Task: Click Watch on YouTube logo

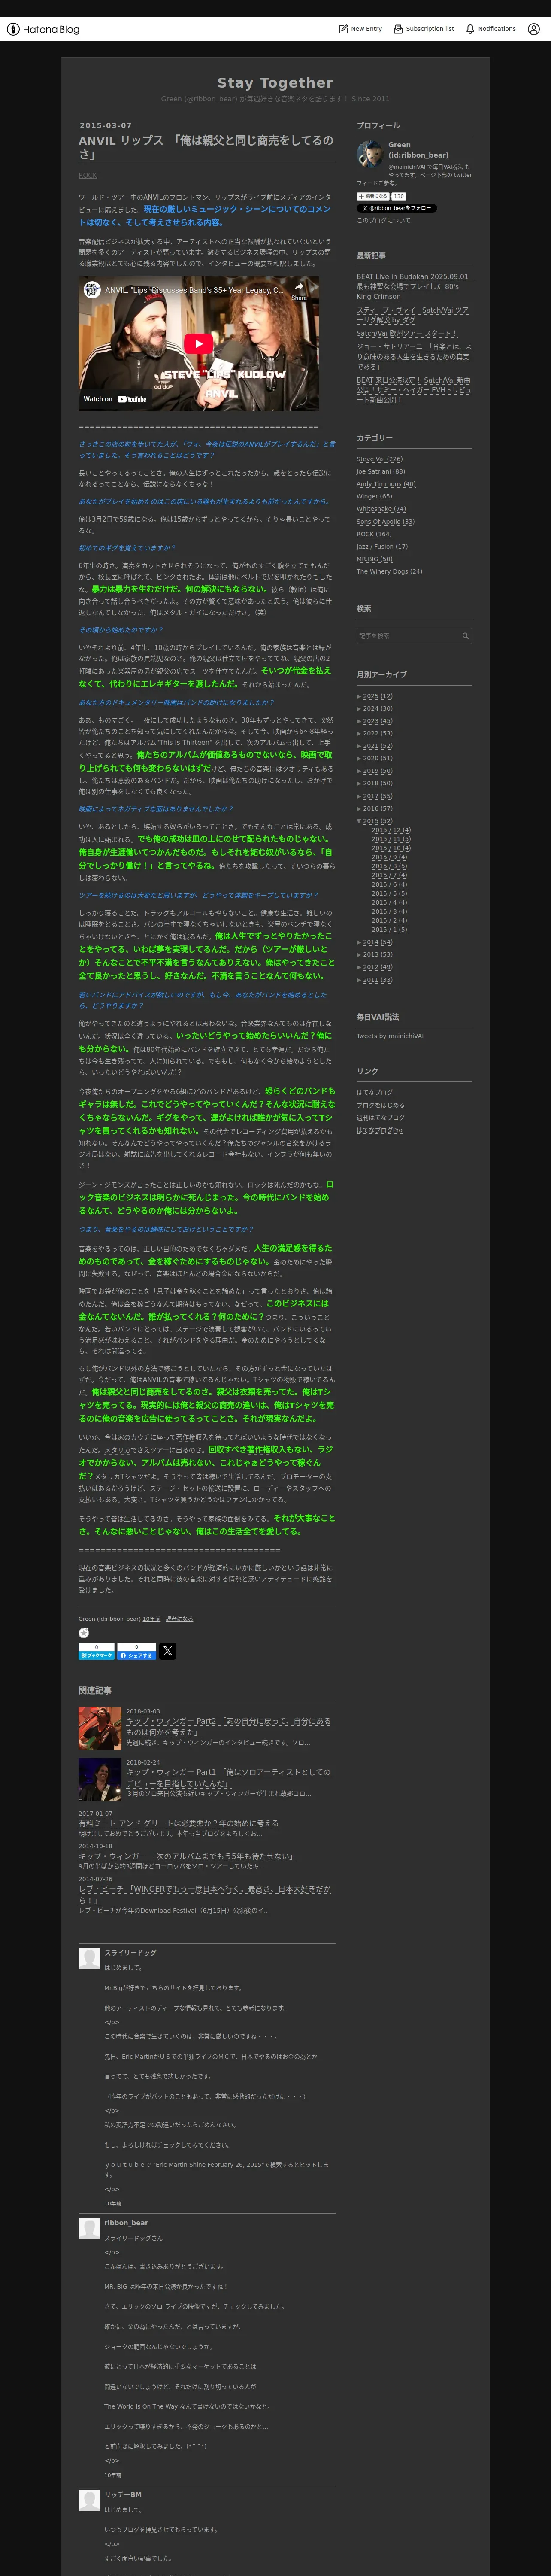Action: click(x=115, y=399)
